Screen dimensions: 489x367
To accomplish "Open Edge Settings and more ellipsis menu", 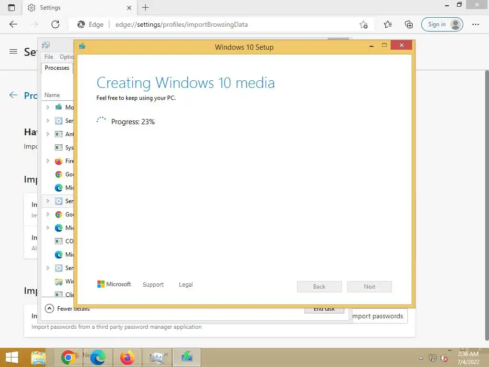I will click(x=475, y=24).
